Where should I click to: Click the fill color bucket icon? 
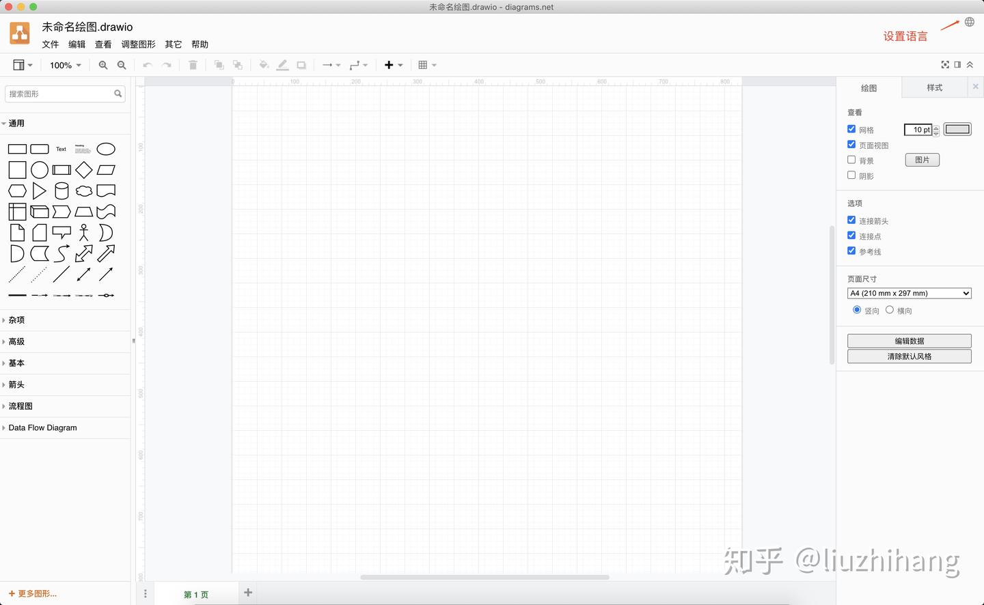click(x=264, y=65)
